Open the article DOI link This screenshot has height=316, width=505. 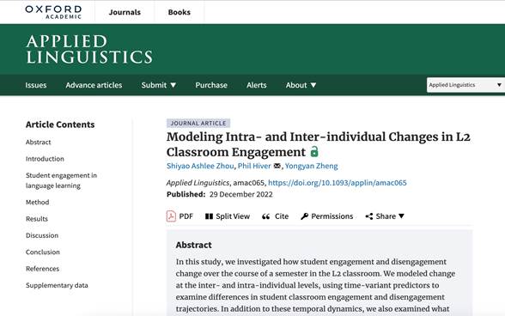tap(338, 183)
